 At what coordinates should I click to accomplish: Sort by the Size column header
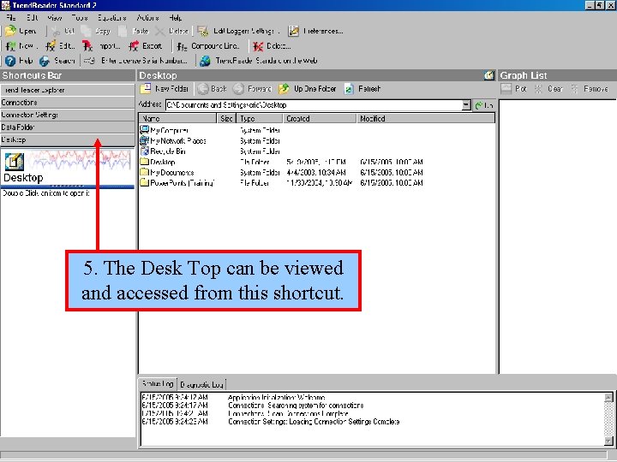coord(226,118)
